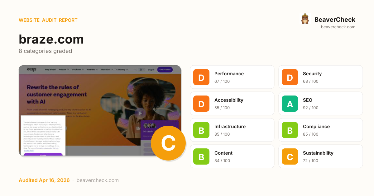This screenshot has height=196, width=374.
Task: Click the braze.com website screenshot thumbnail
Action: [x=100, y=110]
